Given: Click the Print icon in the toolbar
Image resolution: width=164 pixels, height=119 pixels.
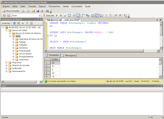Looking at the screenshot, I should tap(42, 11).
